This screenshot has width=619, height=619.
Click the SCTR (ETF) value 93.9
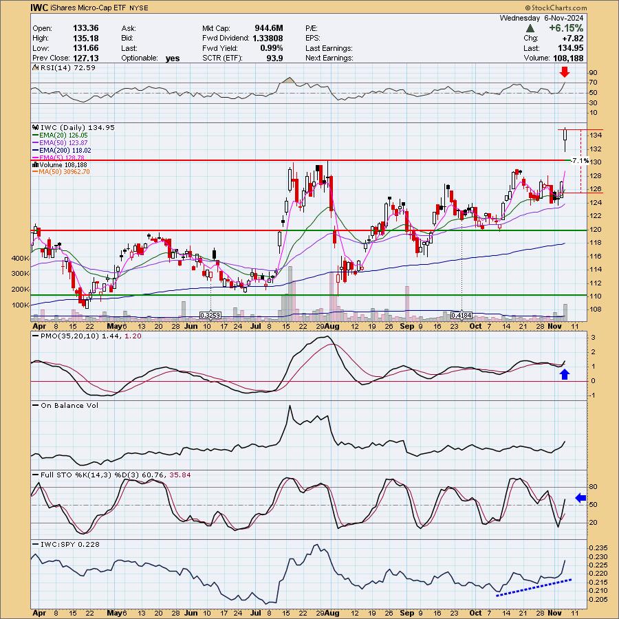274,58
